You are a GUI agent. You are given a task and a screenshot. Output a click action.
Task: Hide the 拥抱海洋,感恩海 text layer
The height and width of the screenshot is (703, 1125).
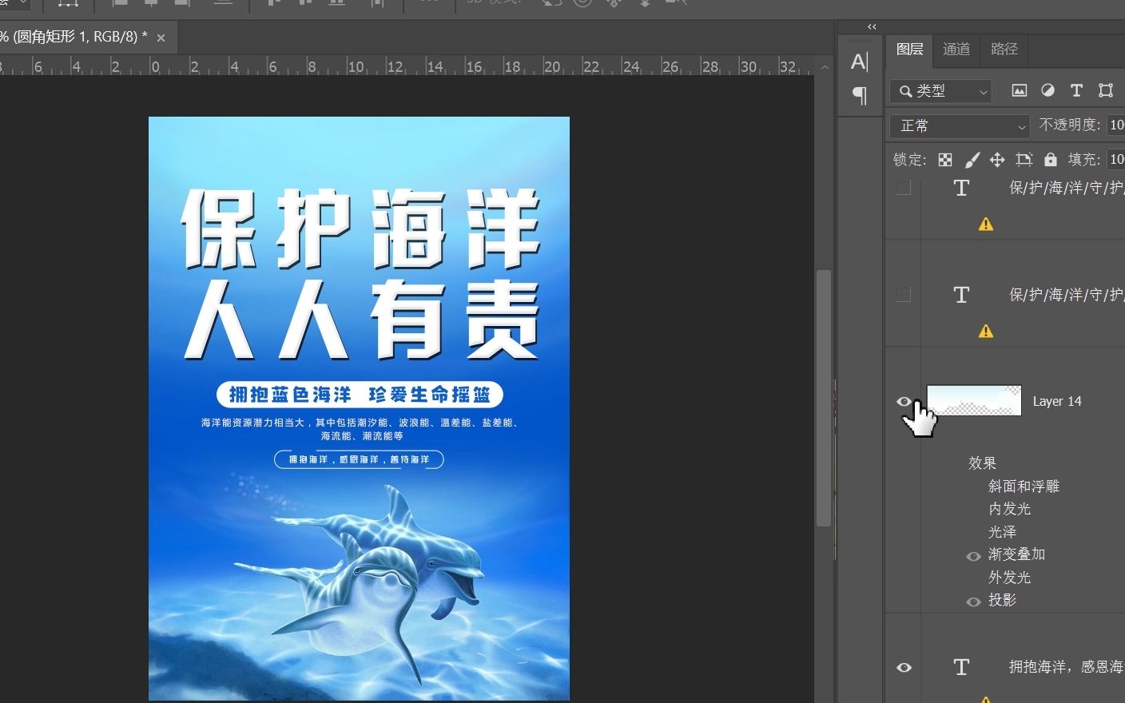pyautogui.click(x=904, y=667)
